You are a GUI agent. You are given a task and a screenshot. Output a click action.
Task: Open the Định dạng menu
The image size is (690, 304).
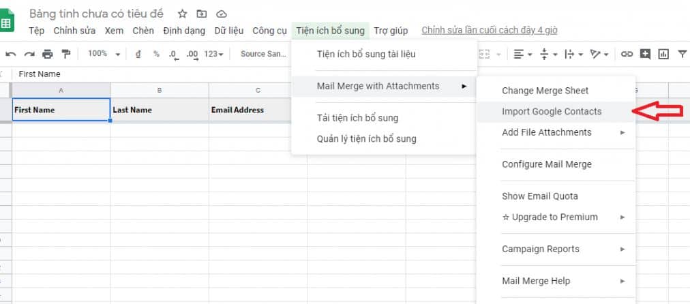point(184,31)
